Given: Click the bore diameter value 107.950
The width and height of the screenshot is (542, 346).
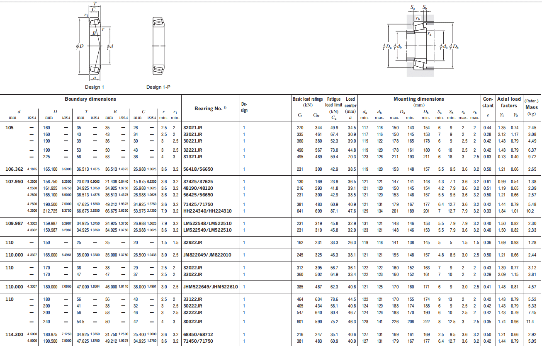Looking at the screenshot, I should click(14, 181).
